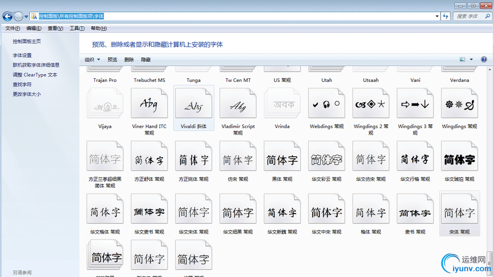Screen dimensions: 494x277
Task: Click the back navigation arrow
Action: [8, 16]
